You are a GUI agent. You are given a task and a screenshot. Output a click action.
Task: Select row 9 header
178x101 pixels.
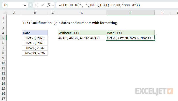coord(3,58)
